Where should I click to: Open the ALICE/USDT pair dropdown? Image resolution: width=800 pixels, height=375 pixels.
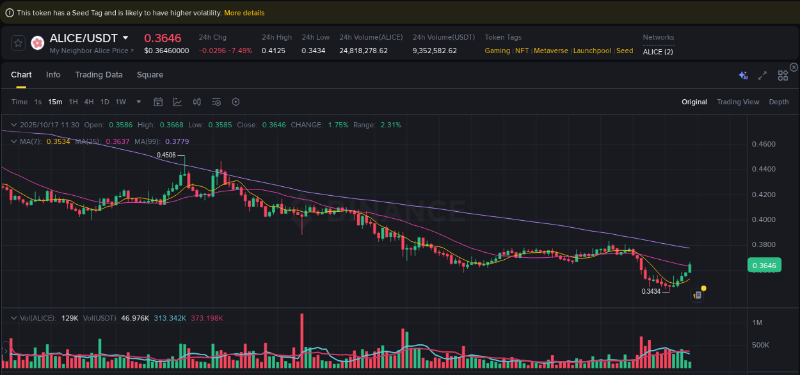[x=125, y=38]
